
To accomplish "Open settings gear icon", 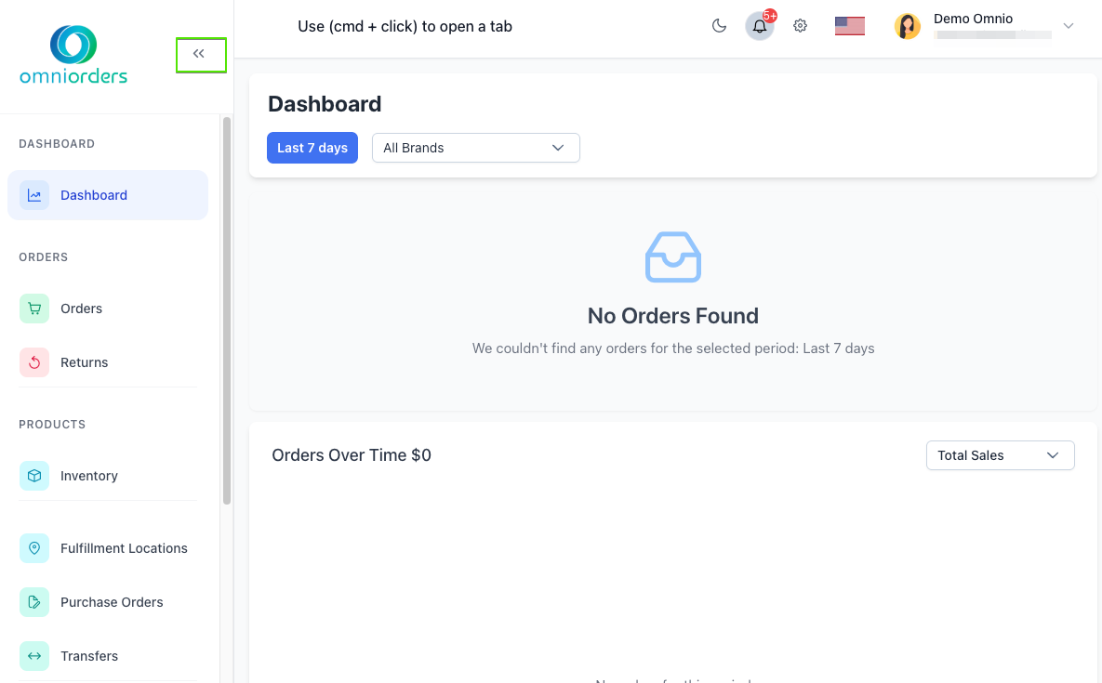I will click(800, 26).
